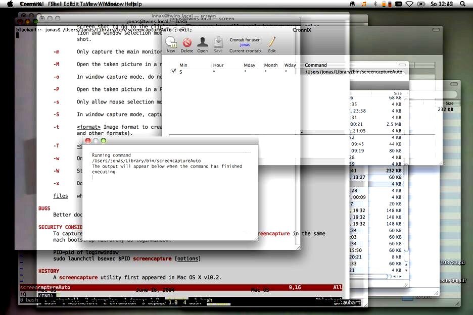This screenshot has height=315, width=473.
Task: Click the keychain menu bar icon
Action: [352, 4]
